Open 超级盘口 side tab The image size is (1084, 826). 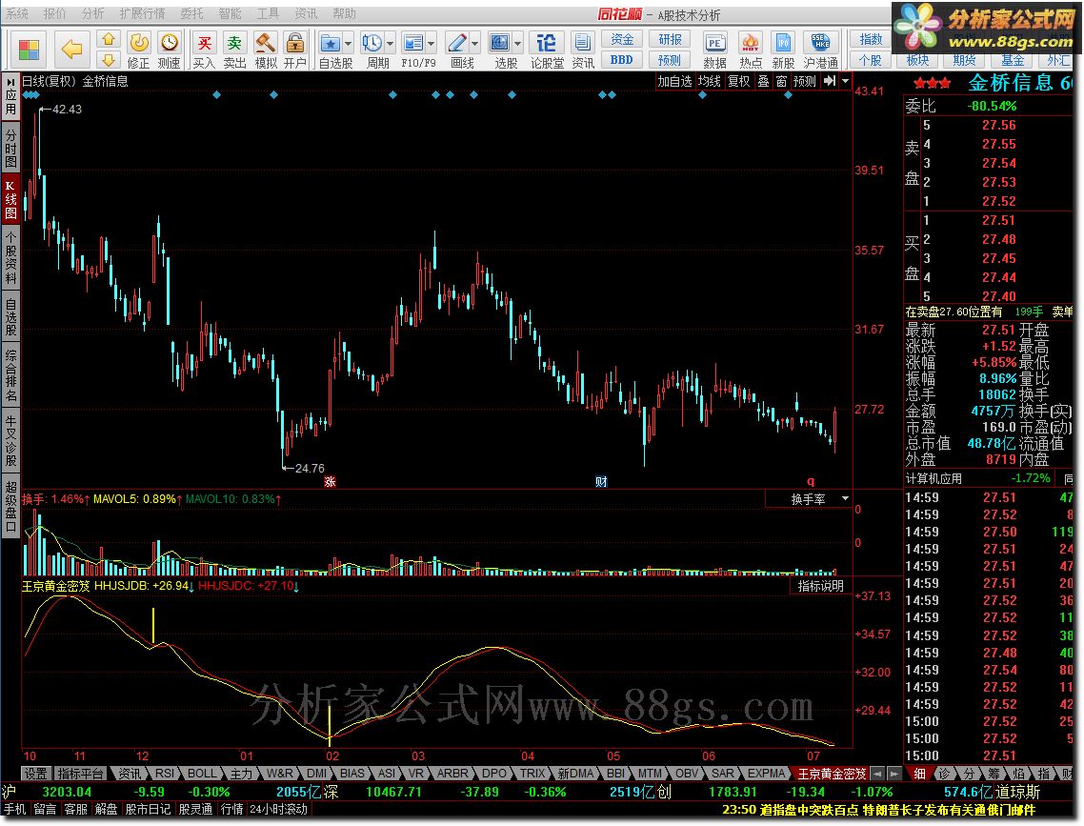[11, 506]
